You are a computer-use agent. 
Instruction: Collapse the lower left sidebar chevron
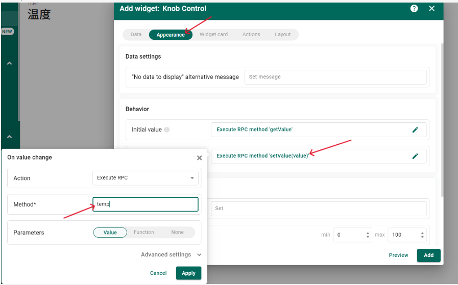pyautogui.click(x=9, y=137)
